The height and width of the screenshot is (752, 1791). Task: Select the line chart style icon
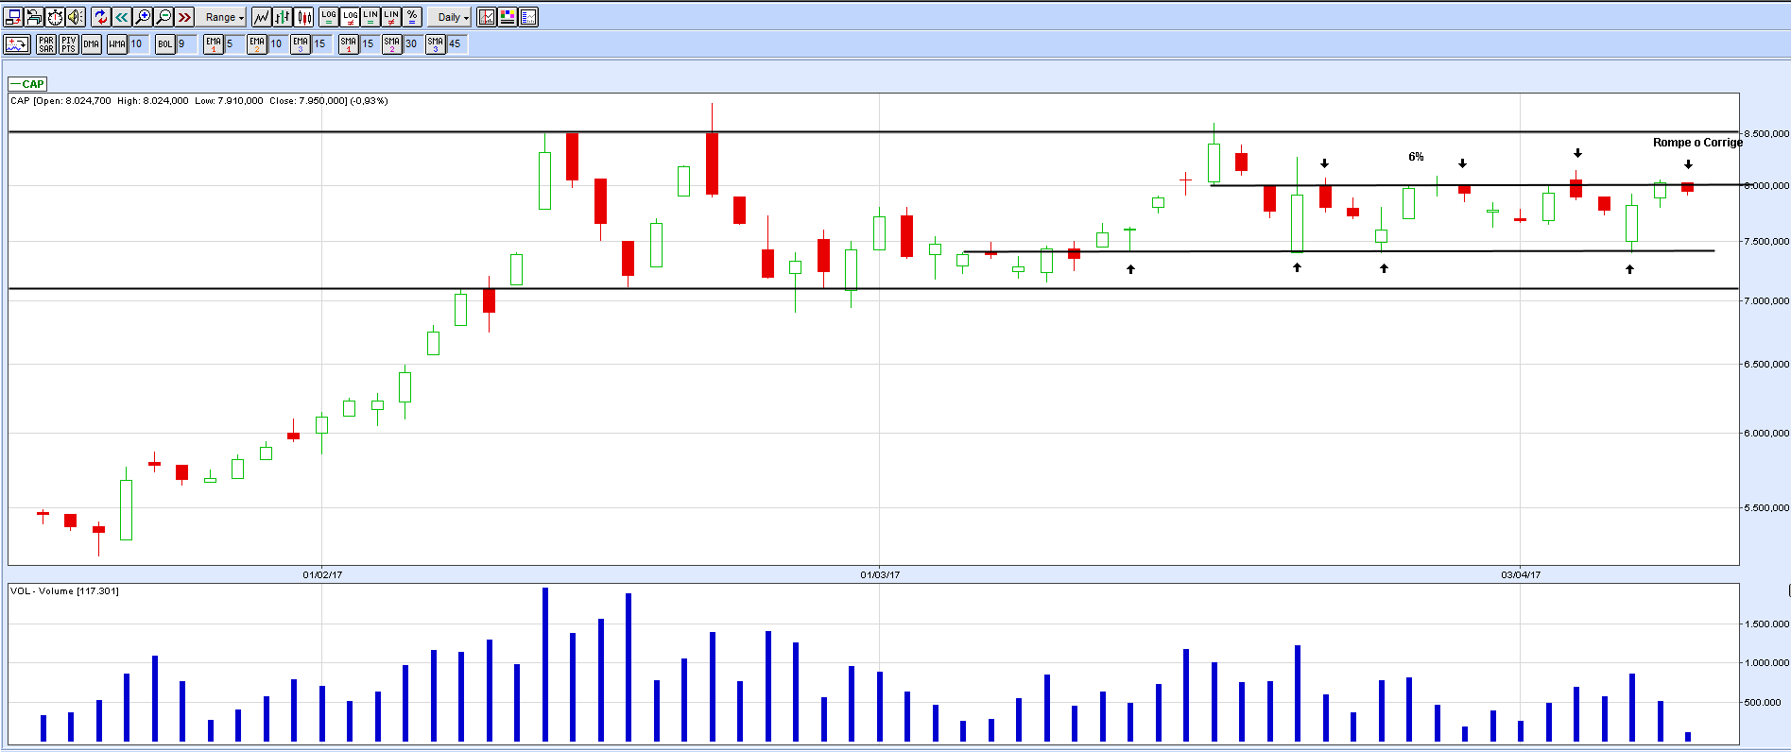[261, 17]
